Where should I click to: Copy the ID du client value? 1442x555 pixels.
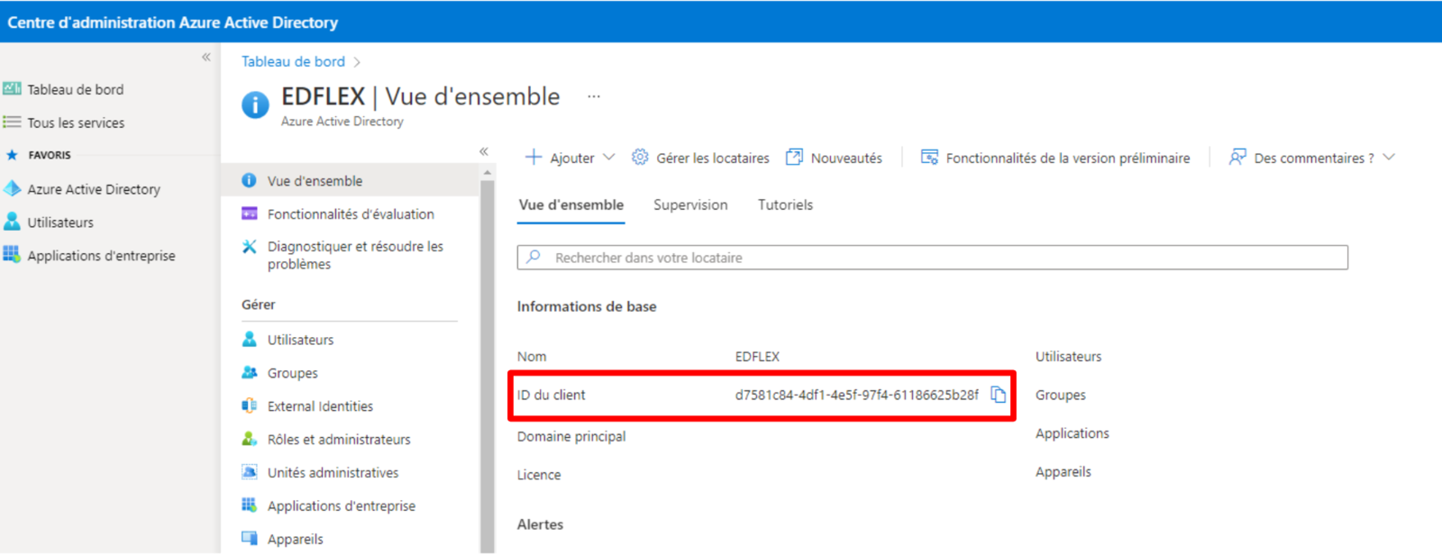point(998,395)
